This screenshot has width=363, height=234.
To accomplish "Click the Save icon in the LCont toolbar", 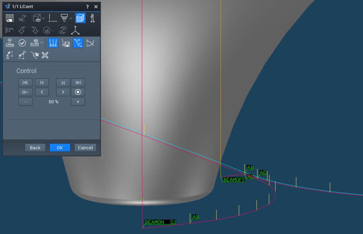I will tap(10, 18).
